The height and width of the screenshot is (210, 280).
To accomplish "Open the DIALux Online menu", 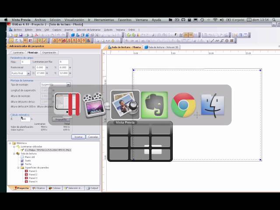I will [x=131, y=30].
